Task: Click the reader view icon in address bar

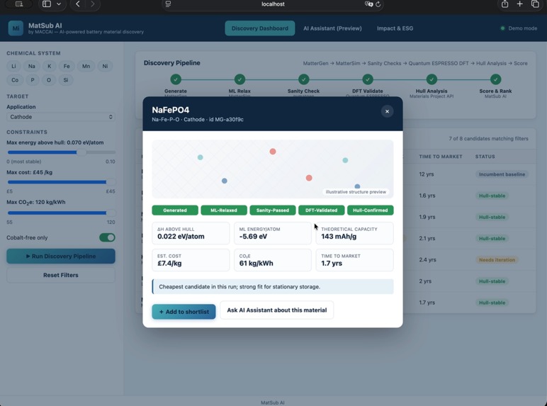Action: (x=168, y=4)
